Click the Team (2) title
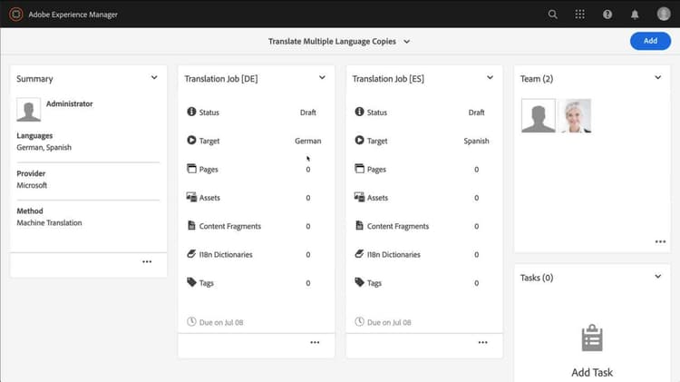This screenshot has width=680, height=382. click(537, 79)
